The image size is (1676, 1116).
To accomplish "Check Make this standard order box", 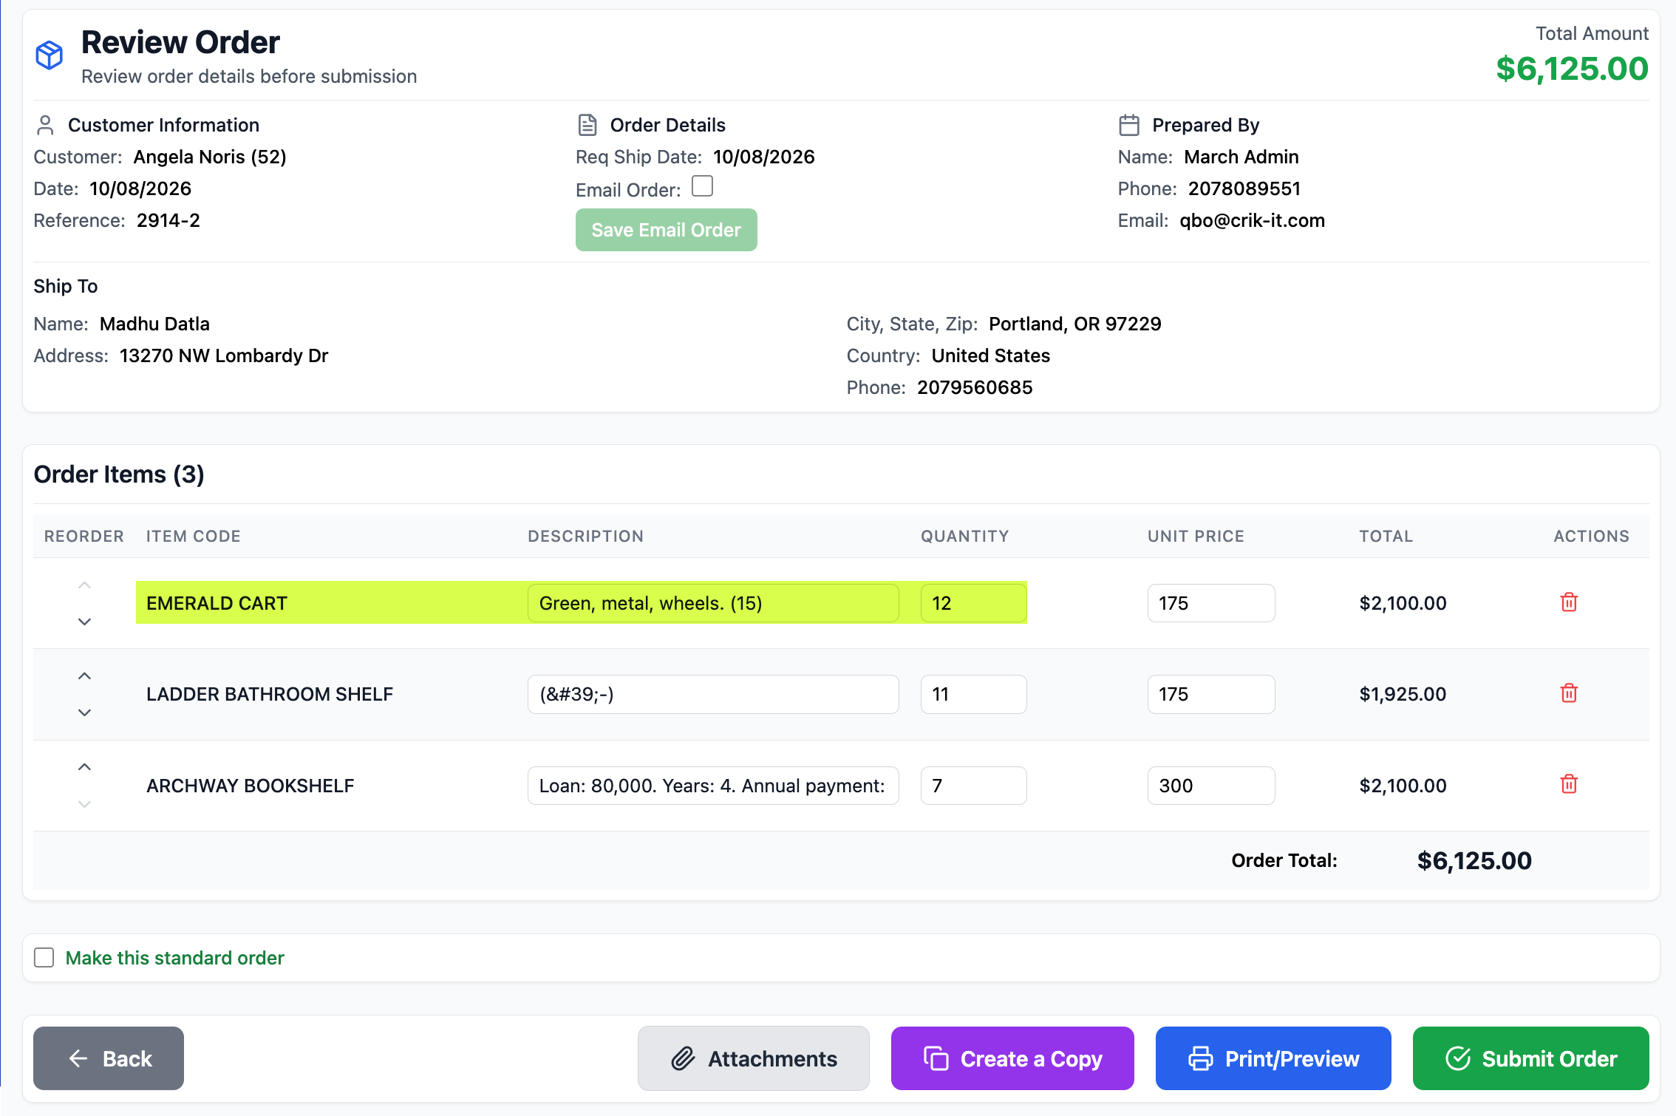I will pos(44,958).
